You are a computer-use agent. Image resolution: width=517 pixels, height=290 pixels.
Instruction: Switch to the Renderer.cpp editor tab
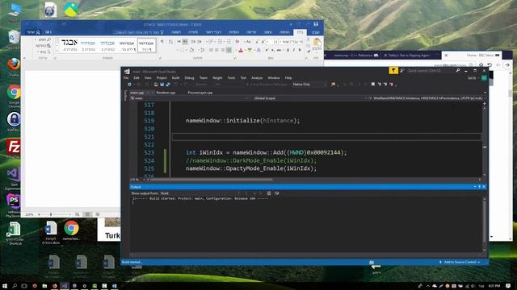point(166,93)
